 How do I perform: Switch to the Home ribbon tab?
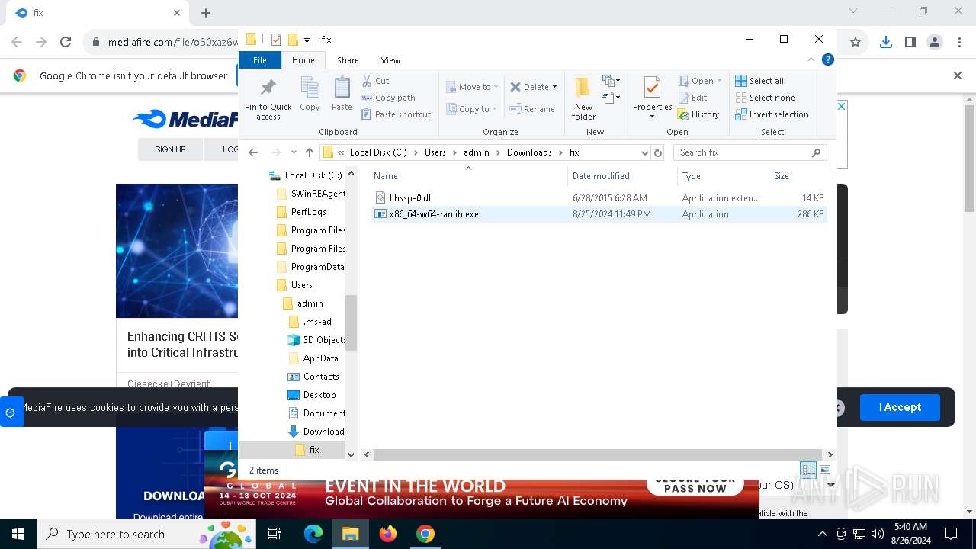click(303, 60)
